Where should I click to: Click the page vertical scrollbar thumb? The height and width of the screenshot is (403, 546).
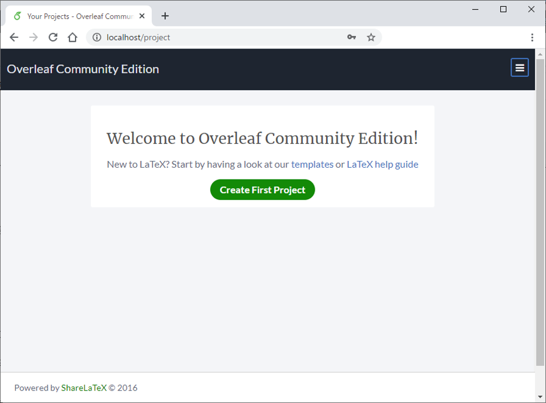(x=540, y=212)
